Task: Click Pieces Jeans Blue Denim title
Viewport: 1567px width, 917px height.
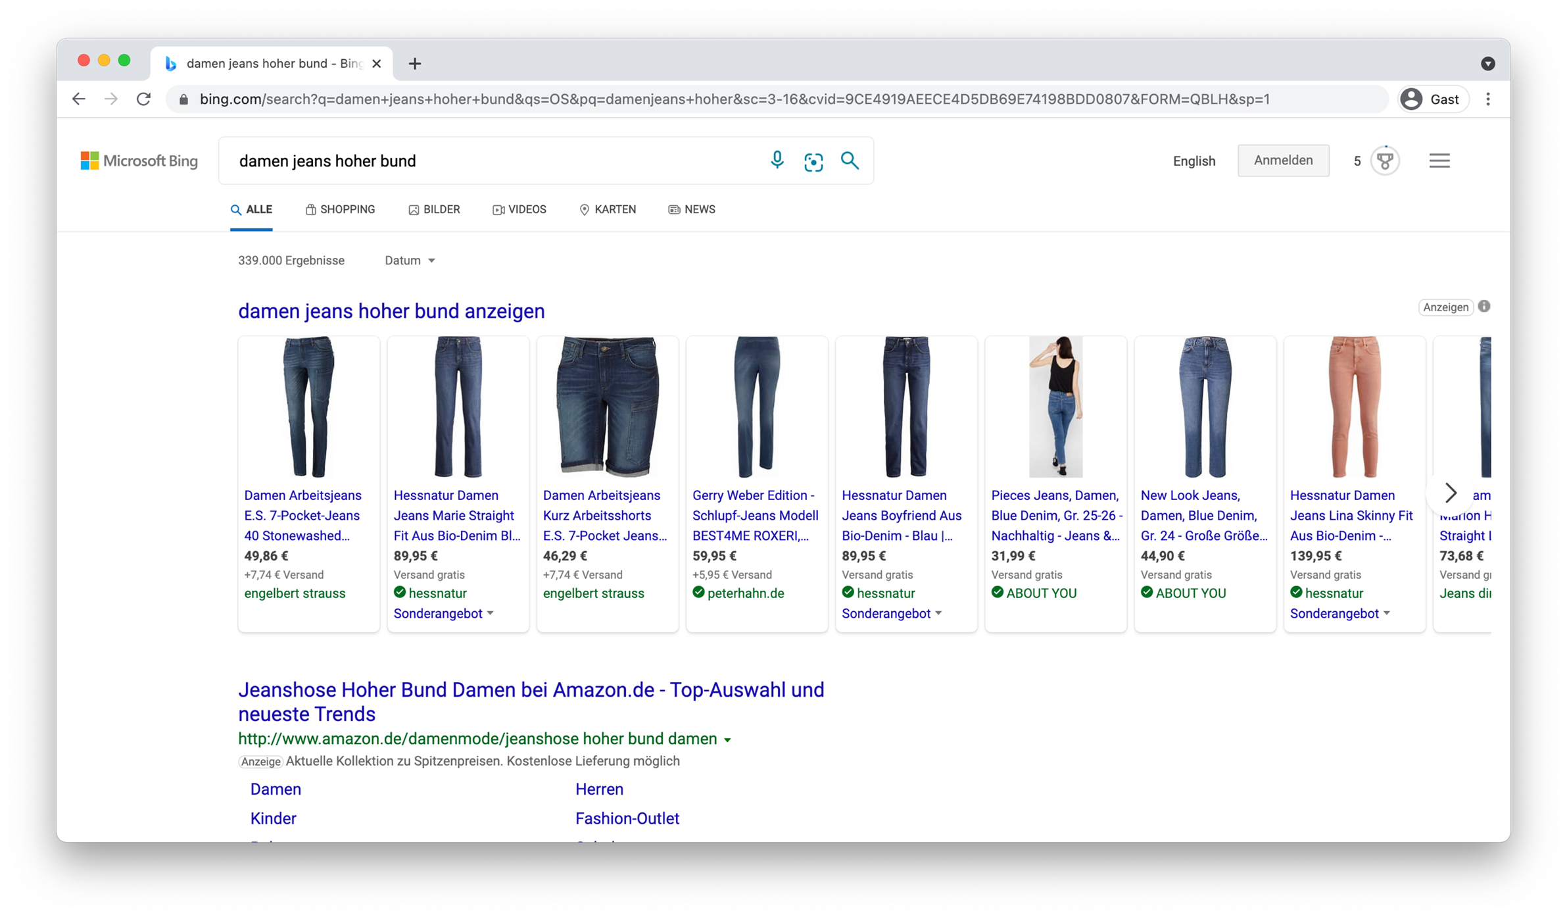Action: pyautogui.click(x=1057, y=516)
